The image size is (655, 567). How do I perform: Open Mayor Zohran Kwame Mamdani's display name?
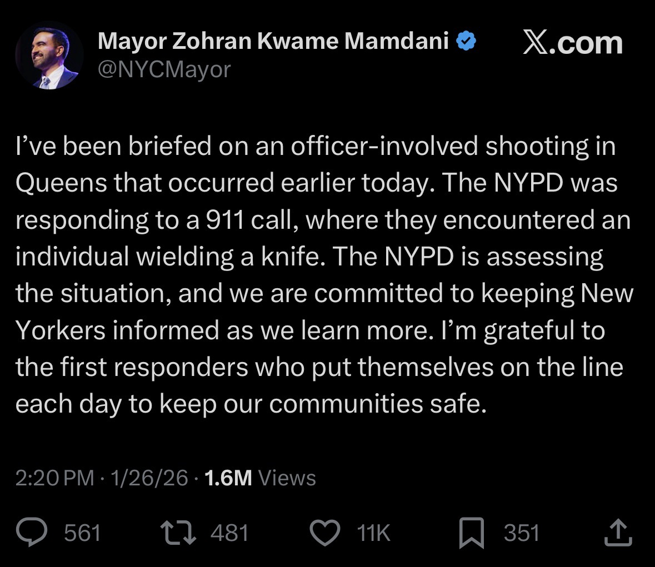click(273, 41)
